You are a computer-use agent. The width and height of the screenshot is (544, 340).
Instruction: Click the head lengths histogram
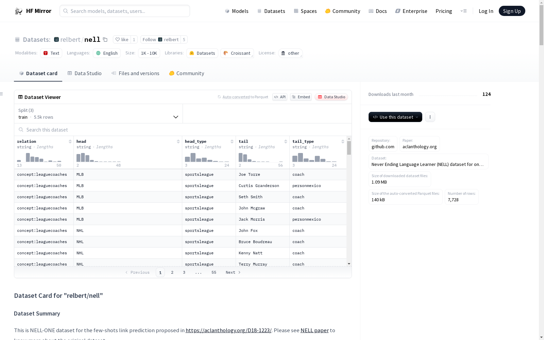click(x=99, y=157)
